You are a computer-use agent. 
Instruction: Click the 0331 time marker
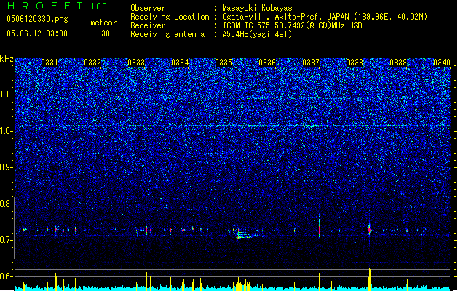click(x=49, y=63)
